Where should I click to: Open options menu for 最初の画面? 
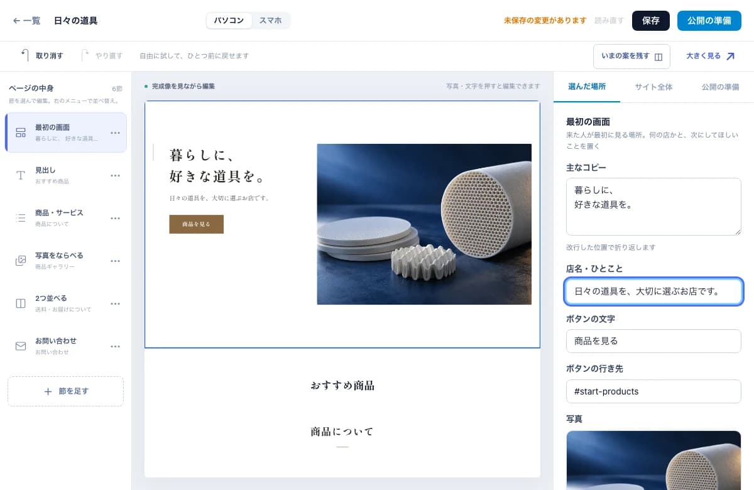pos(115,133)
